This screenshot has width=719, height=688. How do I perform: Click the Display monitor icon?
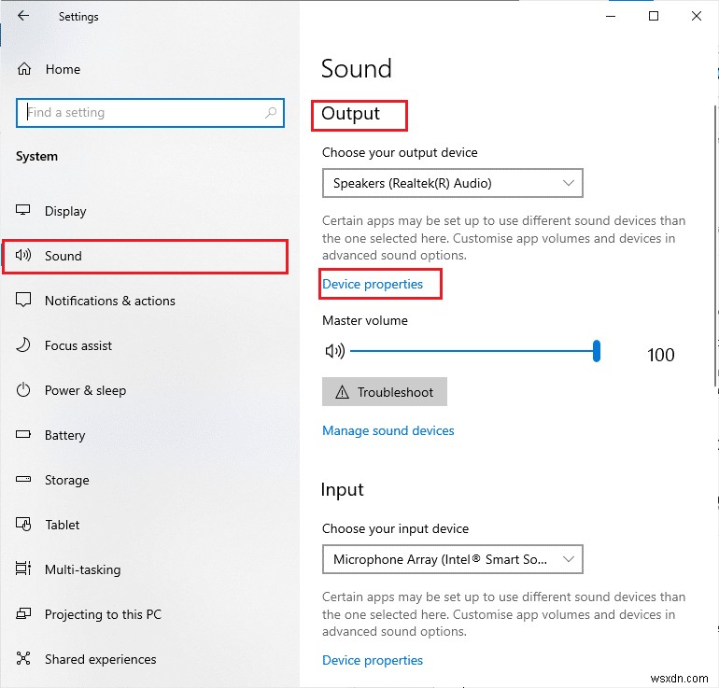click(x=24, y=211)
